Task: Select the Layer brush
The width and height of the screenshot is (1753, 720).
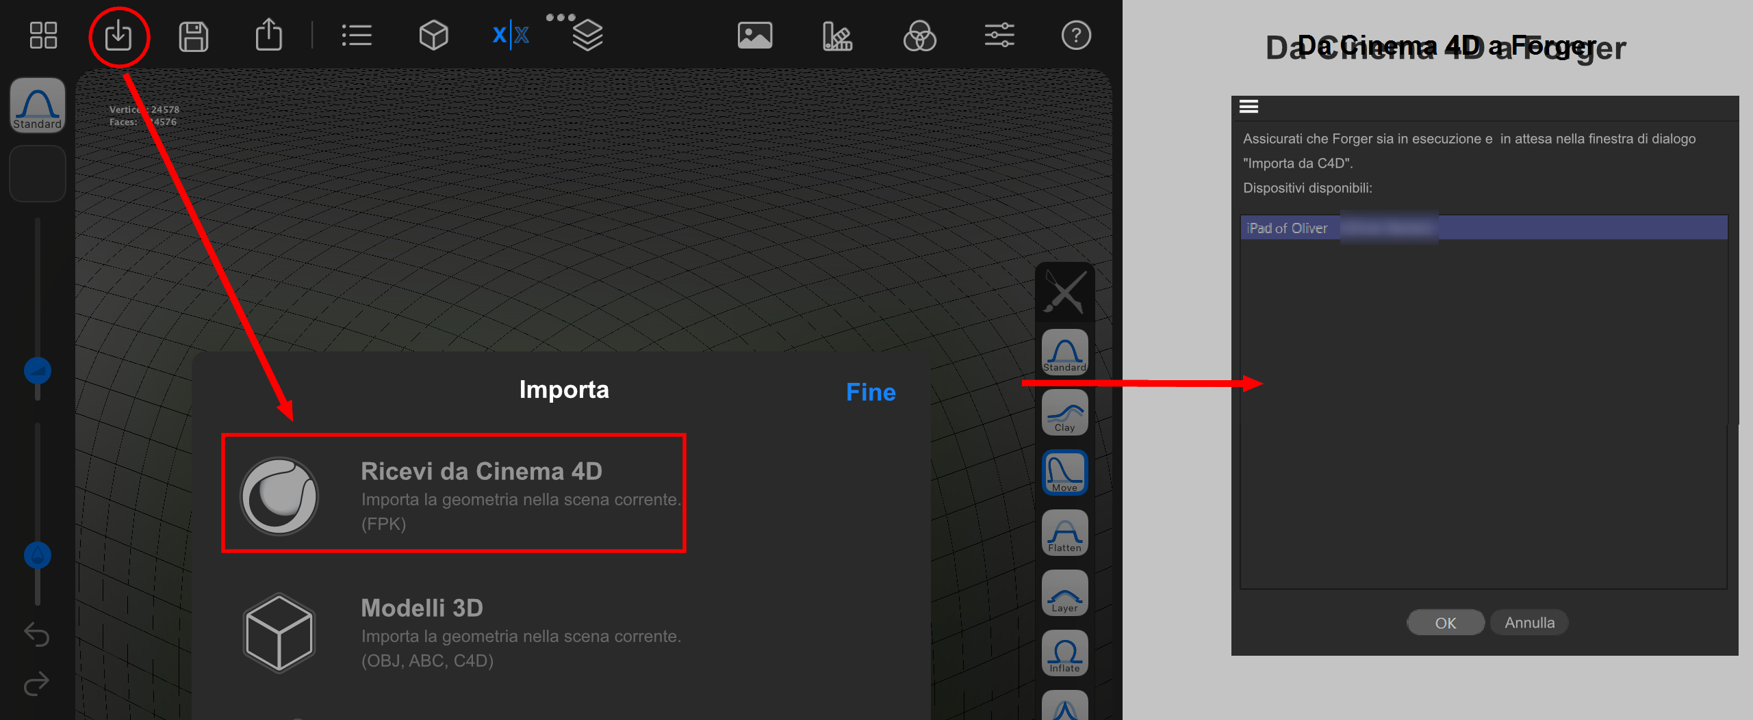Action: pyautogui.click(x=1065, y=592)
